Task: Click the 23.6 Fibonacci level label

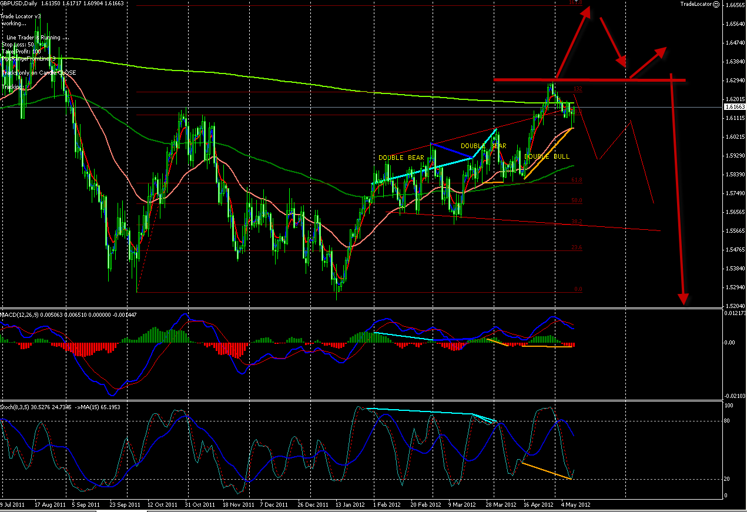Action: coord(577,247)
